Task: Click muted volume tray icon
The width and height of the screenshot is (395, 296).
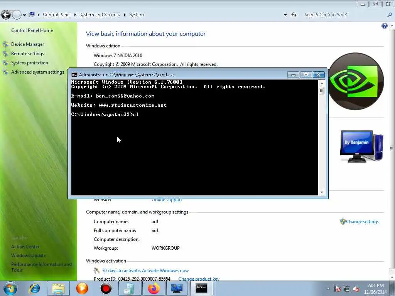Action: click(x=356, y=289)
